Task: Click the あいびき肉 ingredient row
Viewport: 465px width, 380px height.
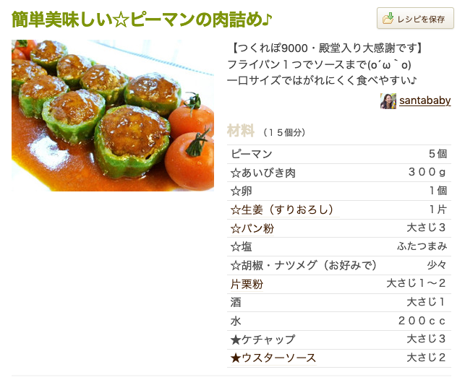Action: [338, 173]
